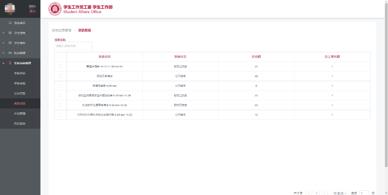This screenshot has height=195, width=388.
Task: Expand the 学生信息 chevron in the sidebar
Action: pos(3,33)
